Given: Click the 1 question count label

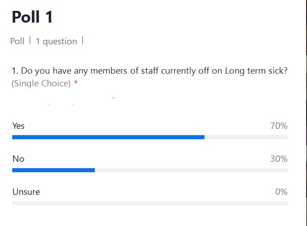Looking at the screenshot, I should [x=56, y=42].
